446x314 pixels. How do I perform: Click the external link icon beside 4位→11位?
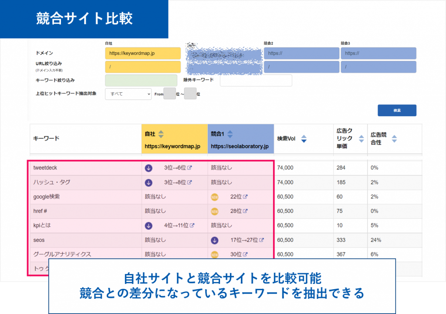point(193,225)
